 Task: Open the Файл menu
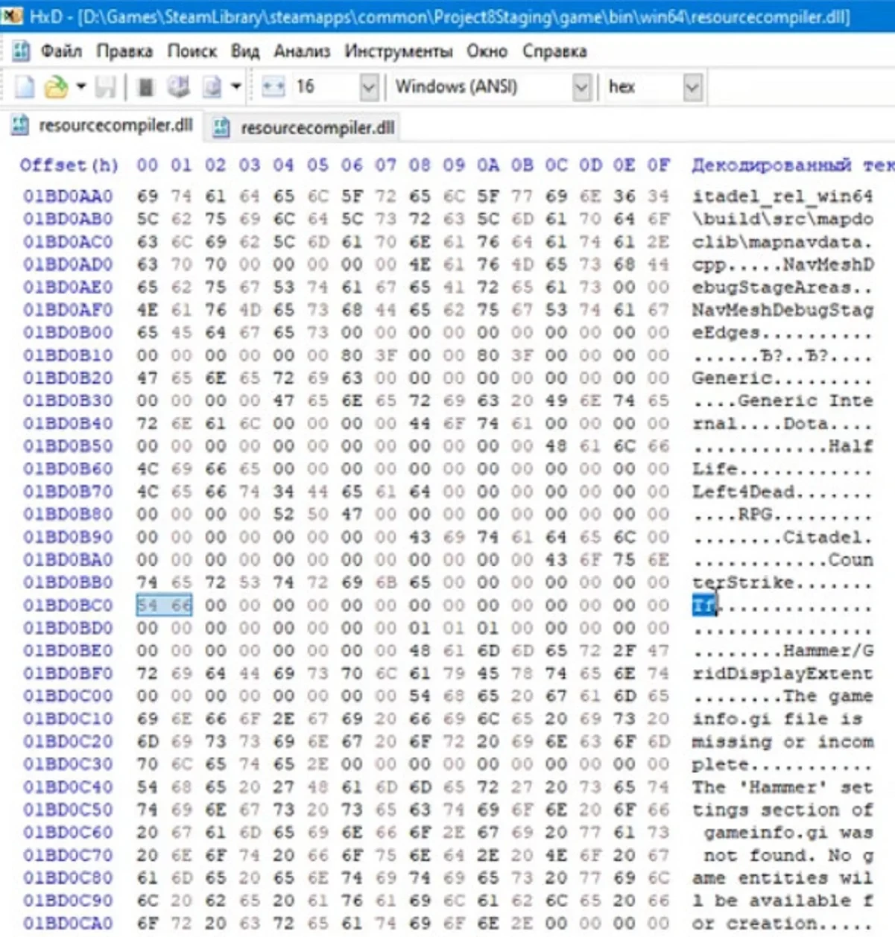click(x=61, y=51)
